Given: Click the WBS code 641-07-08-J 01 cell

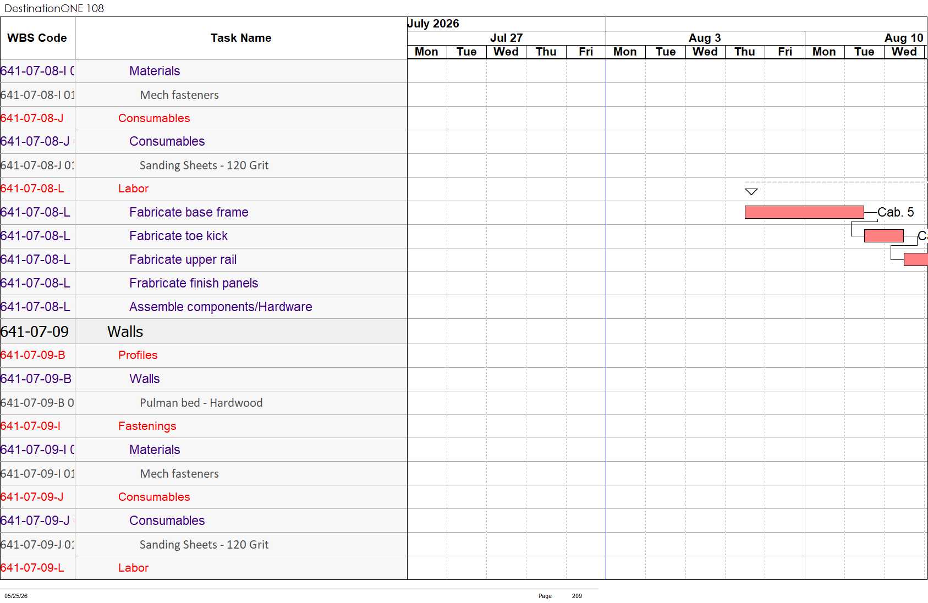Looking at the screenshot, I should coord(37,165).
